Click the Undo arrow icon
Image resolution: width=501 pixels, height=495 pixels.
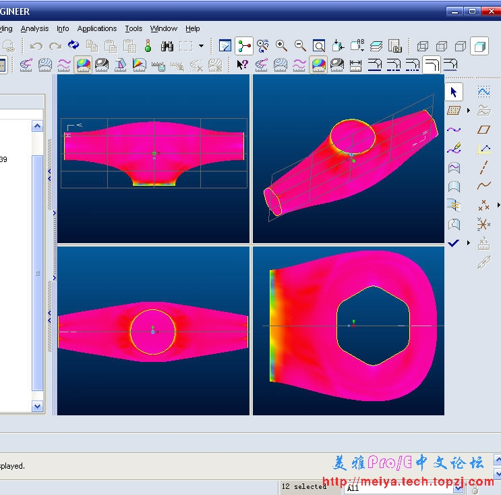coord(36,46)
